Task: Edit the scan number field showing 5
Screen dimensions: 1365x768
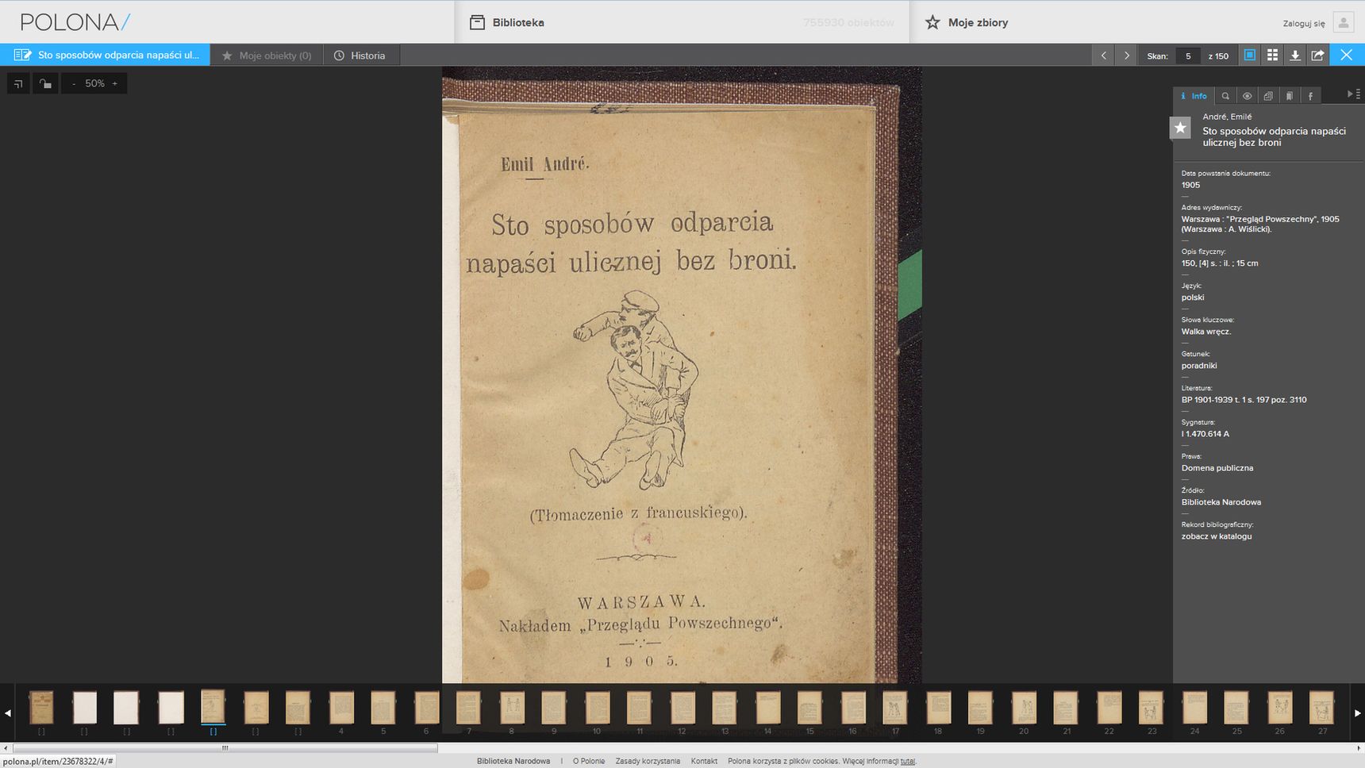Action: click(1188, 56)
